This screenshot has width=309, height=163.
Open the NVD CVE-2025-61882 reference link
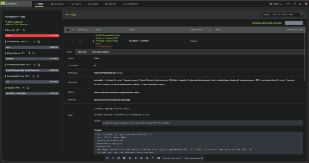[112, 100]
